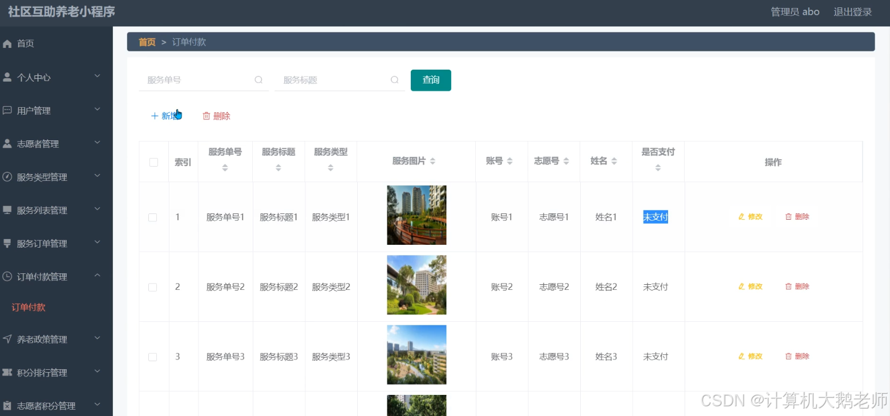
Task: Select all rows with header checkbox
Action: point(153,162)
